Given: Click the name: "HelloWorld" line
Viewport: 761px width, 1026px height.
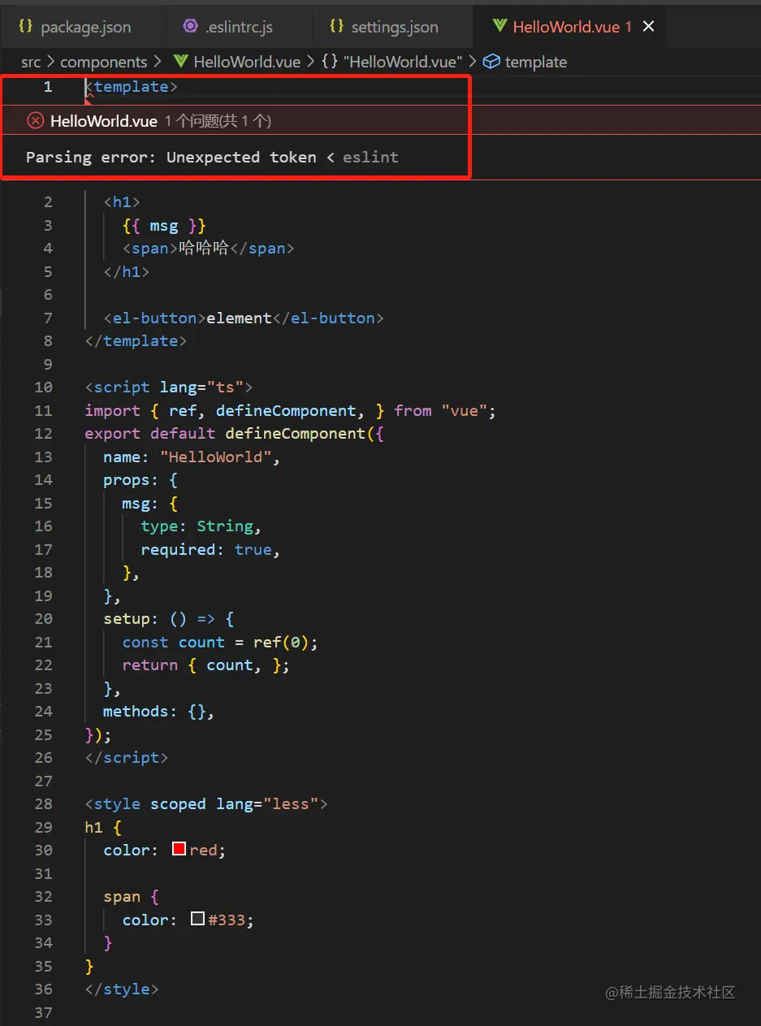Looking at the screenshot, I should tap(192, 457).
